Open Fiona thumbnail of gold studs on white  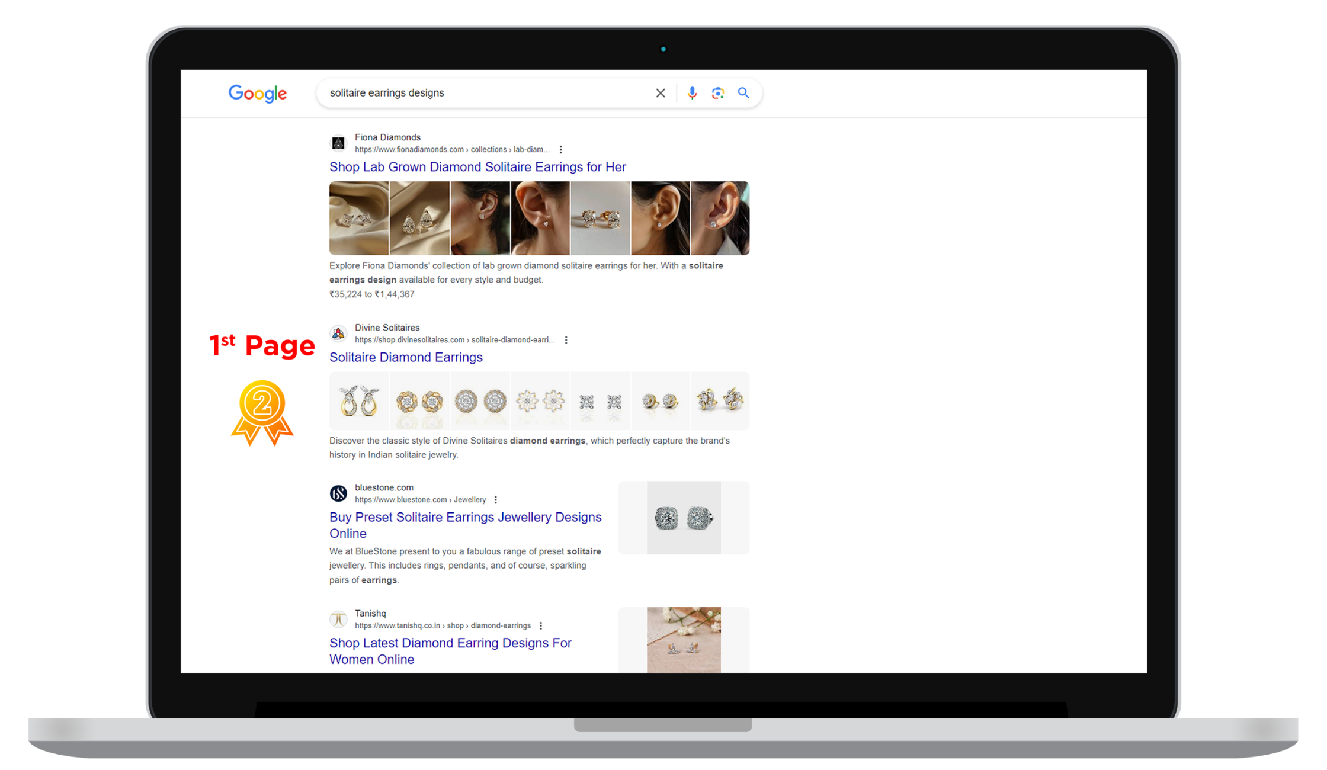pos(600,218)
